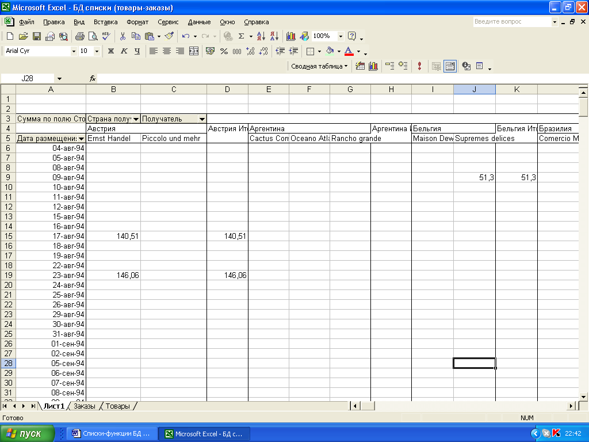The height and width of the screenshot is (442, 589).
Task: Open the Страна получателя field filter dropdown
Action: (136, 119)
